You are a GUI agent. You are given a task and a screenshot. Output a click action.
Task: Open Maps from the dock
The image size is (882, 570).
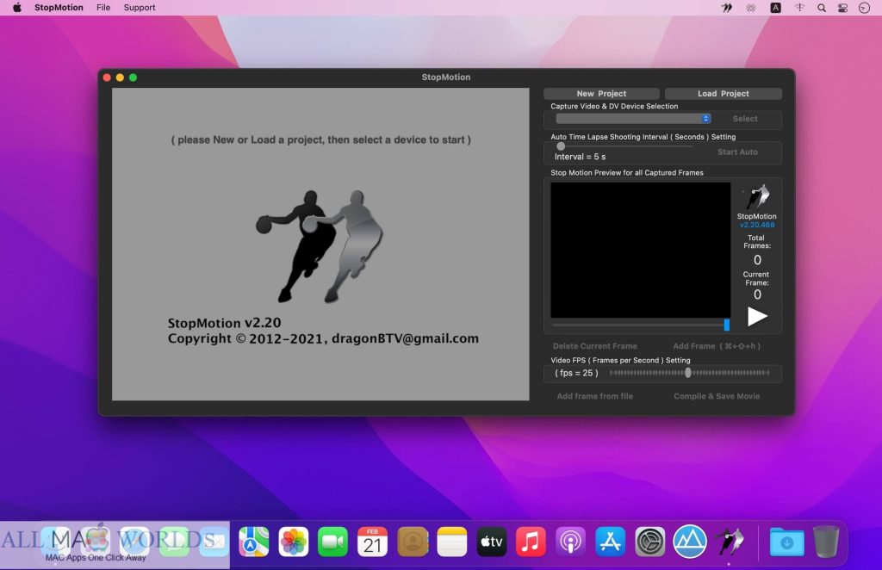[254, 542]
